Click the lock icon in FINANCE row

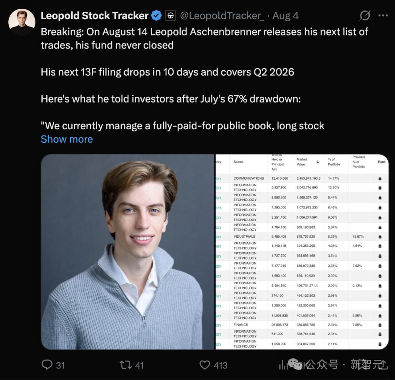(x=380, y=325)
